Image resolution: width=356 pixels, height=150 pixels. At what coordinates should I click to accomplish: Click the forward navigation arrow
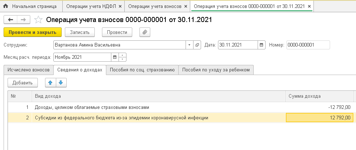coord(23,20)
